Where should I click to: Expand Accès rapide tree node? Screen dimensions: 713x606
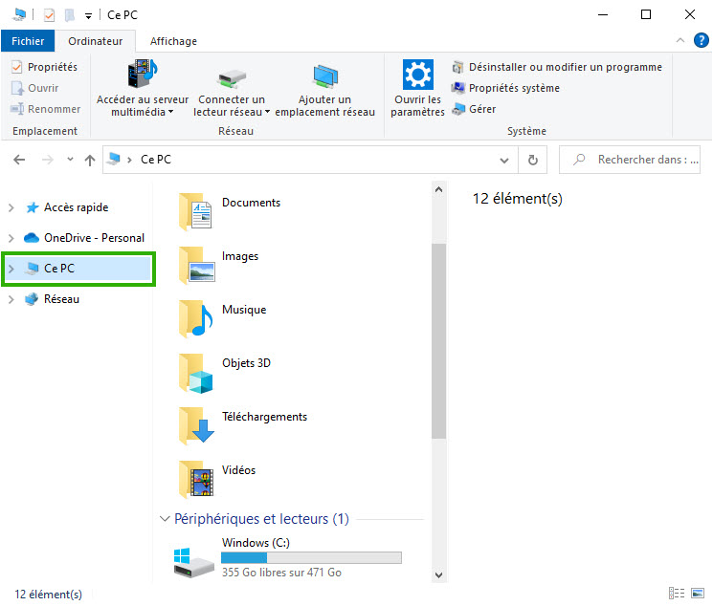(11, 207)
